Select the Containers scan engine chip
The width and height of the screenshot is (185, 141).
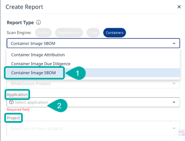115,33
